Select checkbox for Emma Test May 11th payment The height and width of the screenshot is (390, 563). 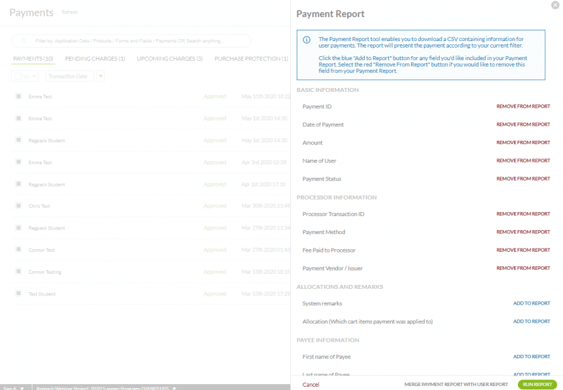19,97
